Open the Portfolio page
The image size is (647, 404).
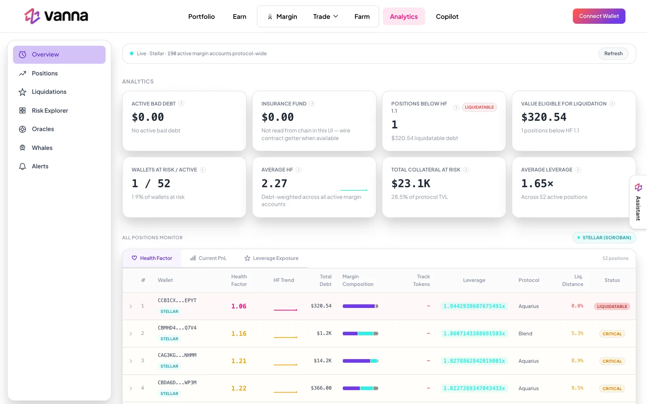[x=201, y=17]
